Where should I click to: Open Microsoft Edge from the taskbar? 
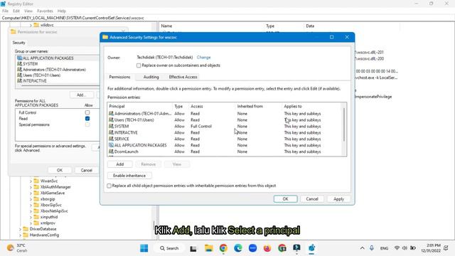pos(238,248)
